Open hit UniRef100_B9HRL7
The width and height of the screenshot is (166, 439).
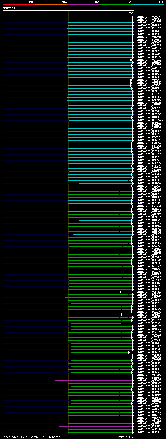[x=149, y=31]
